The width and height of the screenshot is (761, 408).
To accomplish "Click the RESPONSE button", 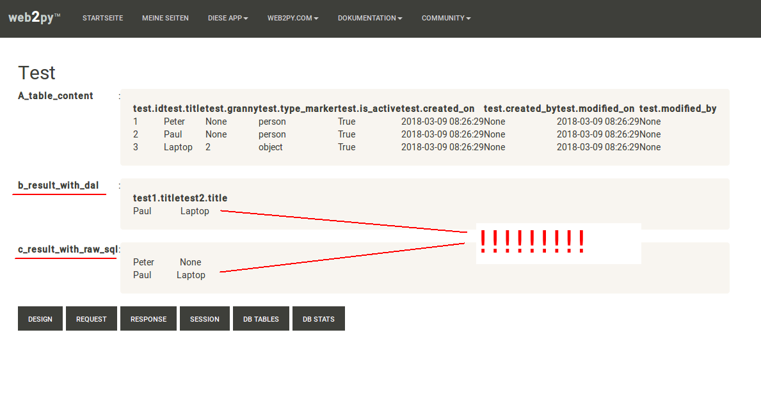I will point(148,318).
